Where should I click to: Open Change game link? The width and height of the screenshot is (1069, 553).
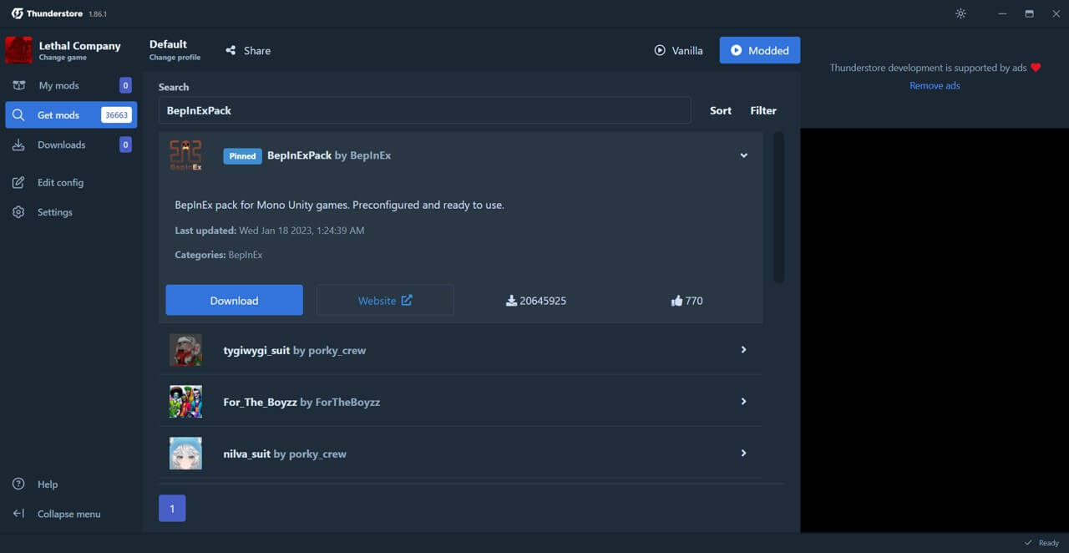(x=63, y=58)
